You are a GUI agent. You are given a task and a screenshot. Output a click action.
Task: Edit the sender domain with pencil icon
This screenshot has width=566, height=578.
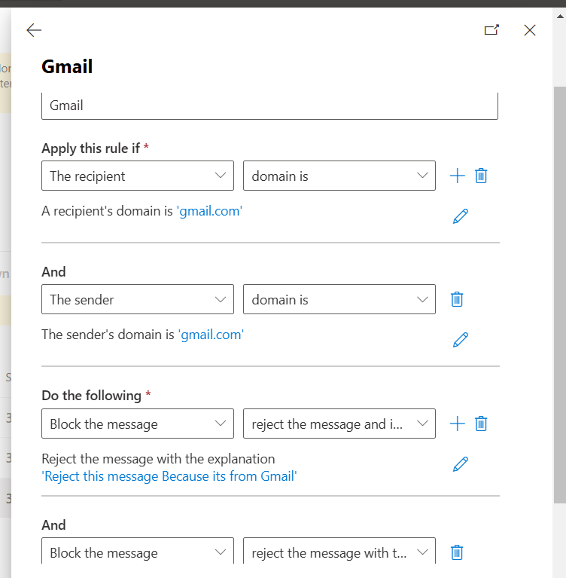click(x=461, y=340)
